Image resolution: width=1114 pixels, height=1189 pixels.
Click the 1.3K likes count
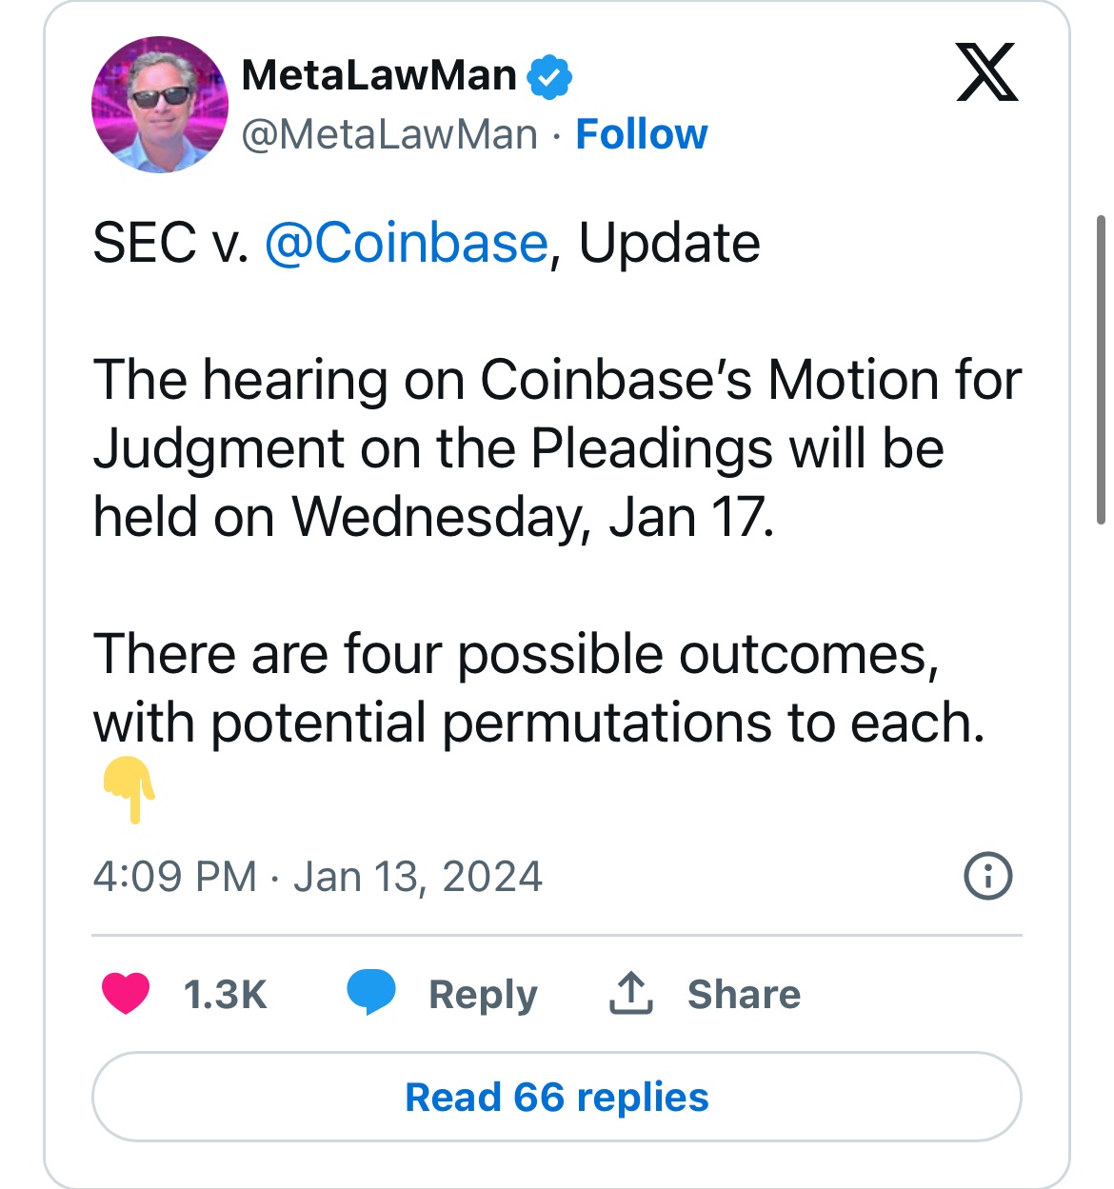click(225, 995)
